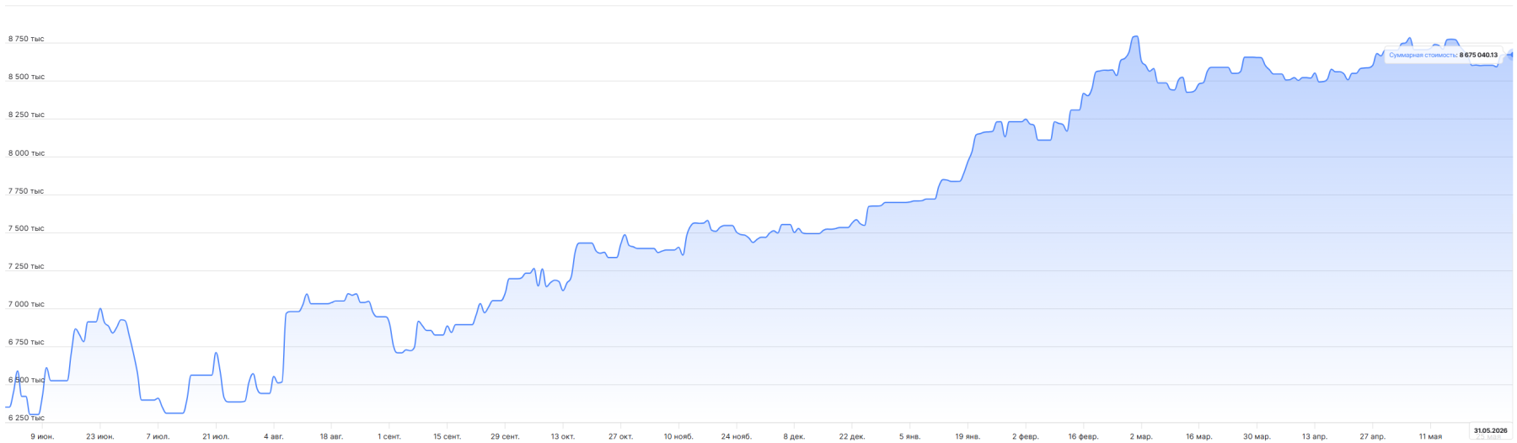Viewport: 1517px width, 443px height.
Task: Click the 2 мар. date axis label
Action: click(1141, 436)
